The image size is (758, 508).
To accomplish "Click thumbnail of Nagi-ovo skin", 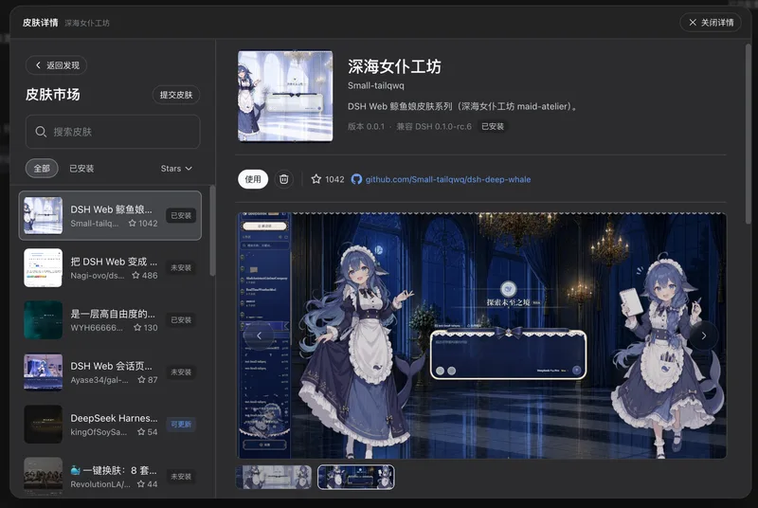I will point(43,268).
